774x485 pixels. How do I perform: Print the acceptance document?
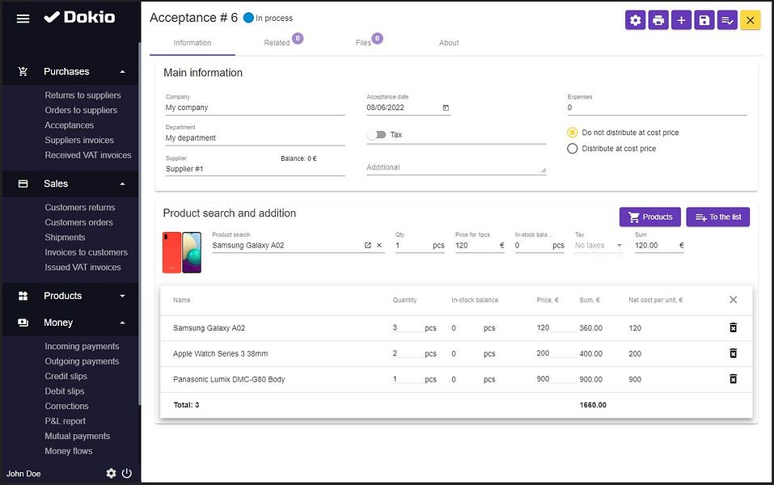(x=658, y=20)
